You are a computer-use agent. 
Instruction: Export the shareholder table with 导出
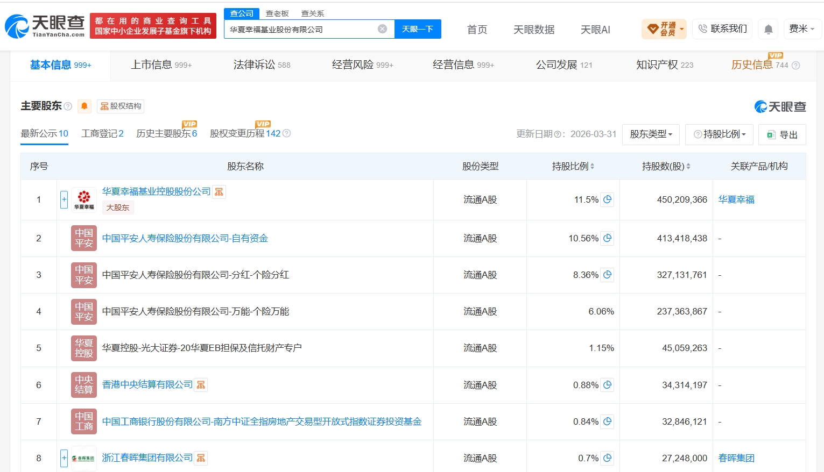click(x=782, y=134)
